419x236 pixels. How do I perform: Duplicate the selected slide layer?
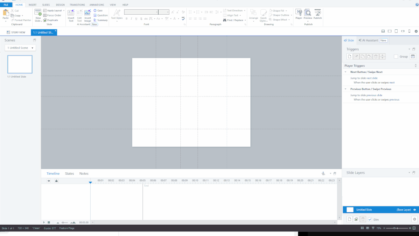click(x=356, y=219)
